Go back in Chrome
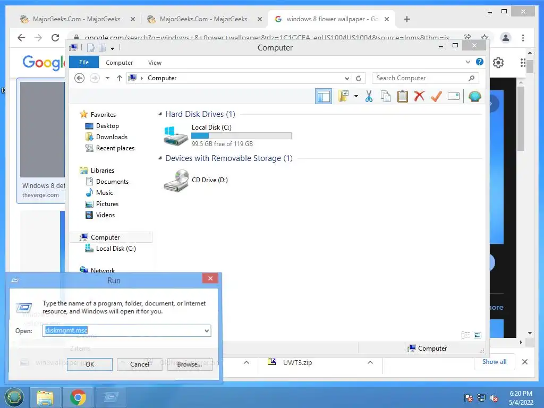 coord(21,38)
